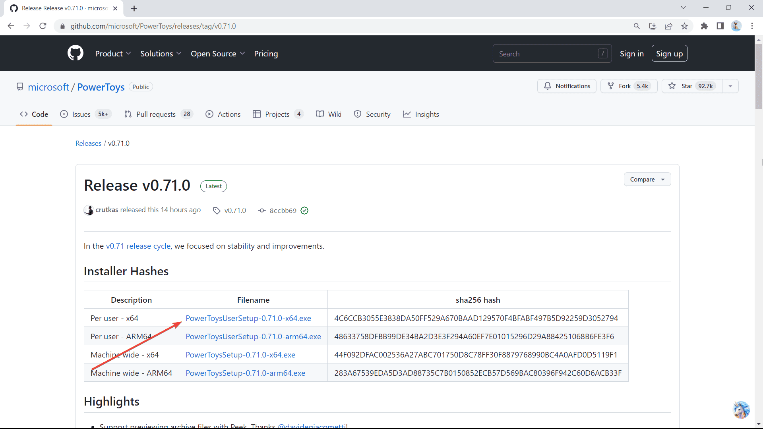Expand the Product menu
Screen dimensions: 763x429
113,54
